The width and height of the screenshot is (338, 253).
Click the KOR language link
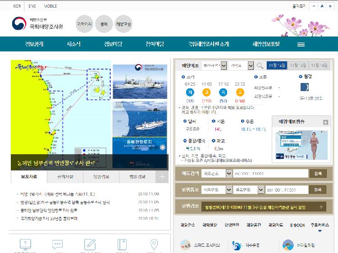tap(17, 6)
